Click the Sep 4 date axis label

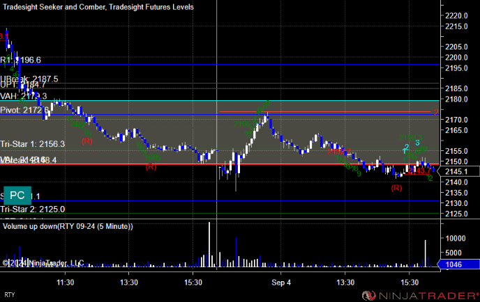[281, 283]
